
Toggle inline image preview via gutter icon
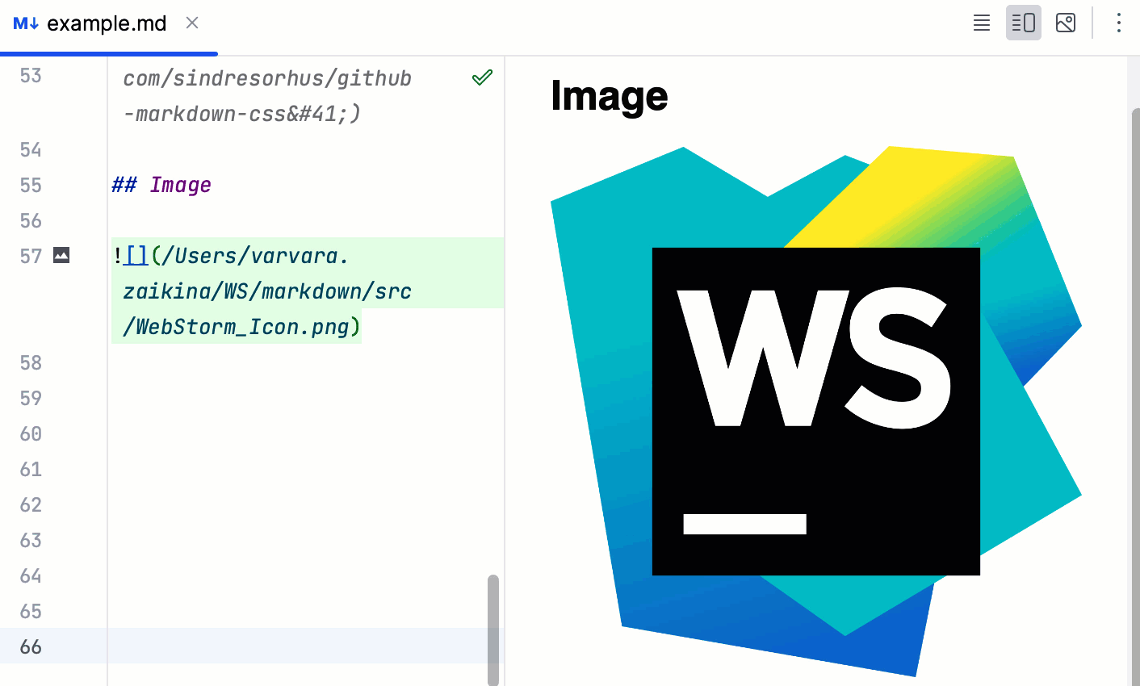pos(62,255)
